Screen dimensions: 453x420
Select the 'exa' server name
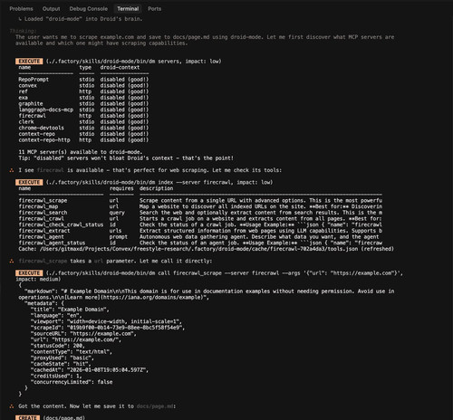23,98
